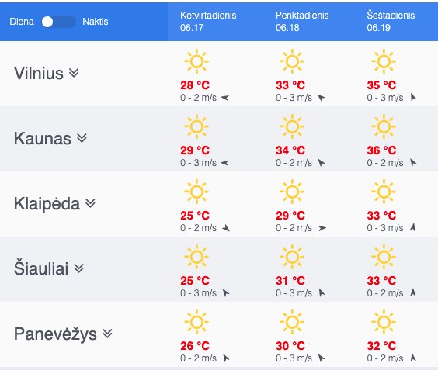This screenshot has height=370, width=438.
Task: Click Klaipėda sun icon for Penktadienis
Action: (292, 192)
